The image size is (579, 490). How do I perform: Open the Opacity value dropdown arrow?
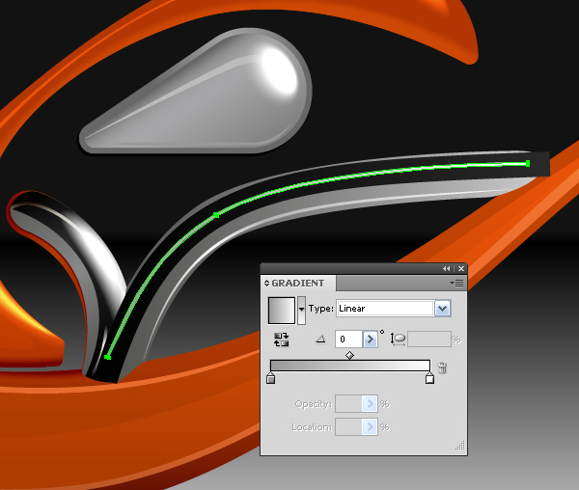coord(370,404)
